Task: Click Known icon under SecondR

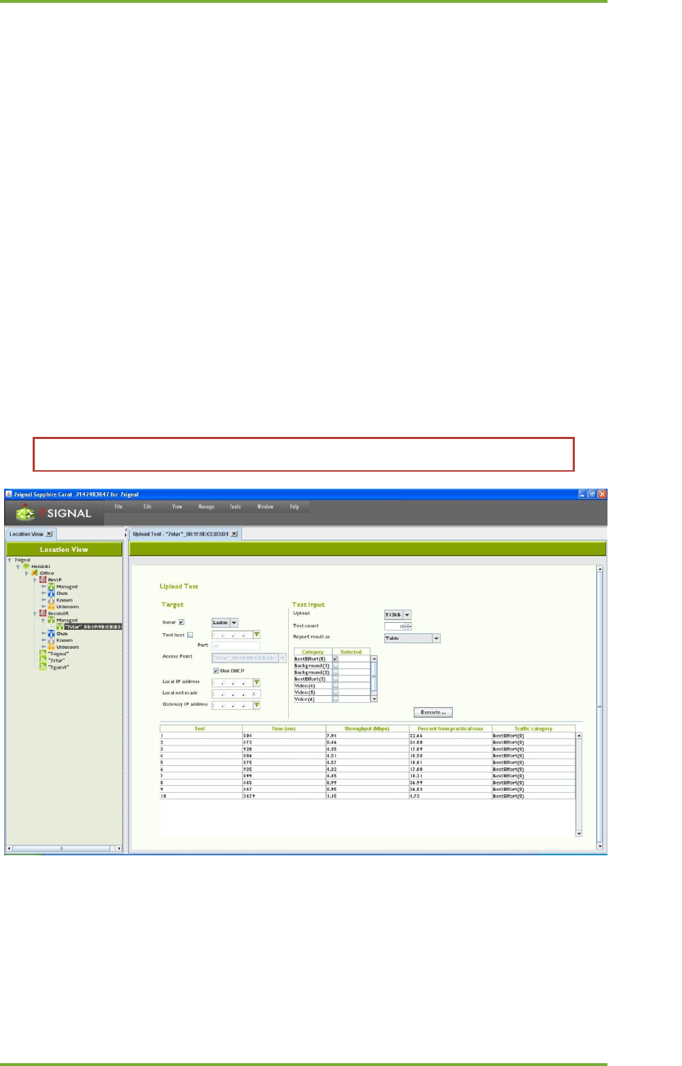Action: click(x=51, y=640)
